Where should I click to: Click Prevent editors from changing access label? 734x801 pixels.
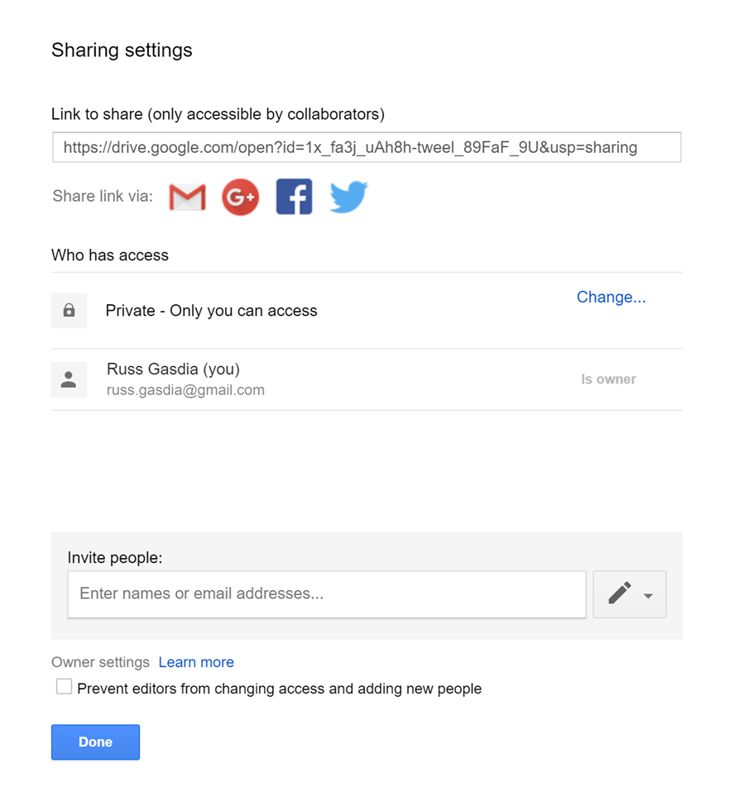click(x=279, y=689)
